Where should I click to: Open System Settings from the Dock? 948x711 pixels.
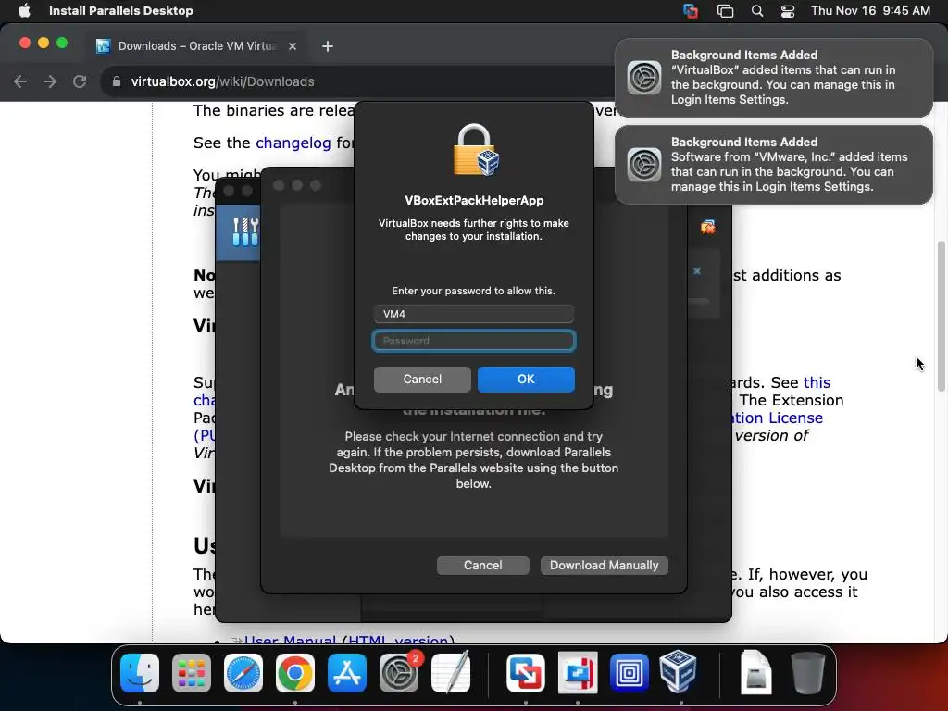click(399, 673)
